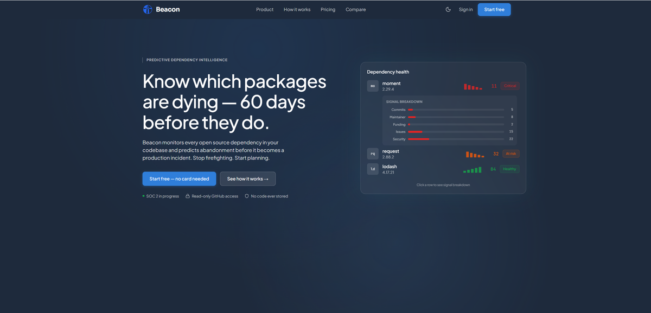Click the Sign in link
Image resolution: width=651 pixels, height=313 pixels.
pos(465,9)
